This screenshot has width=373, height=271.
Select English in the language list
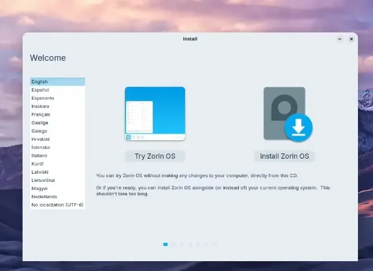click(x=58, y=82)
